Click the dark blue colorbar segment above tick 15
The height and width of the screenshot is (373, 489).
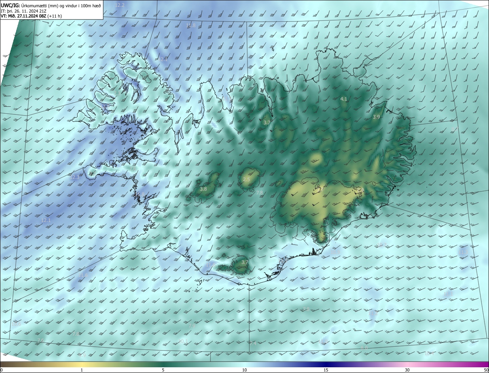[x=326, y=364]
